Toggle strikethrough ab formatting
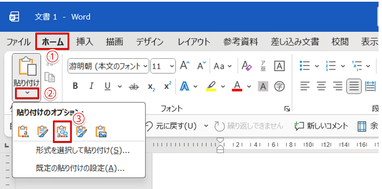 133,87
